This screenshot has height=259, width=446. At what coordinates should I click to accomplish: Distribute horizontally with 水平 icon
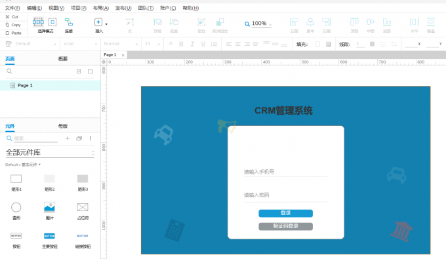415,22
